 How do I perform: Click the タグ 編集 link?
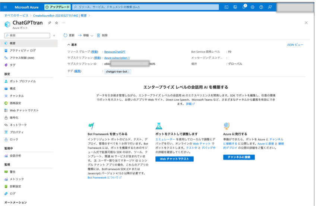click(77, 71)
